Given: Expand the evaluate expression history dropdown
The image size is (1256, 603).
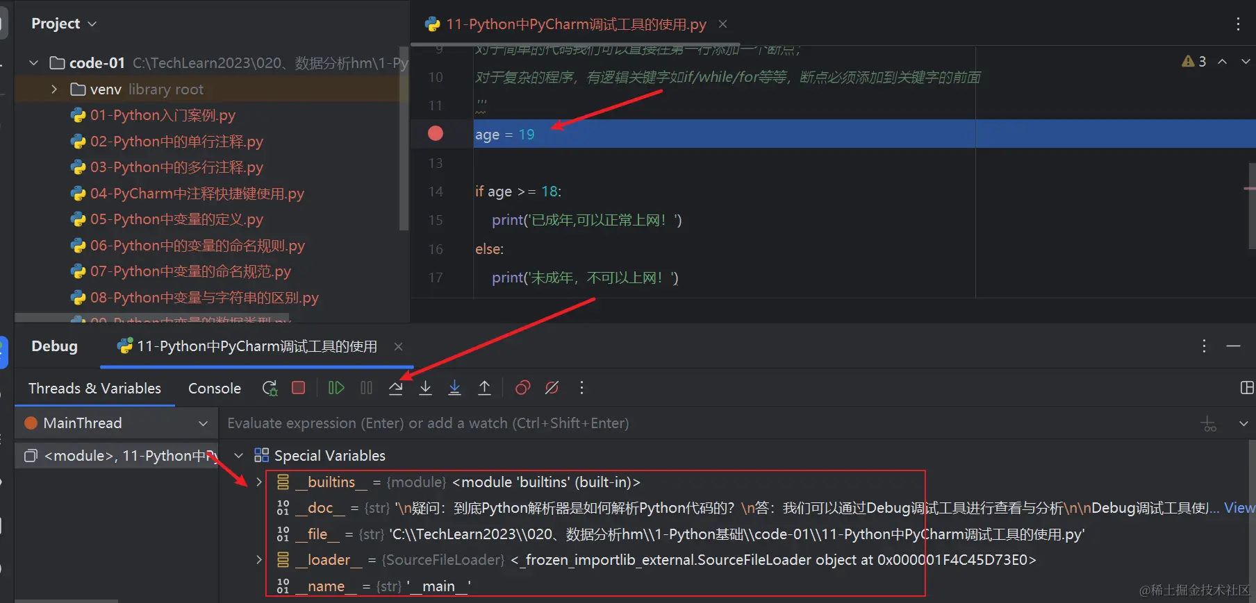Looking at the screenshot, I should click(x=1243, y=423).
